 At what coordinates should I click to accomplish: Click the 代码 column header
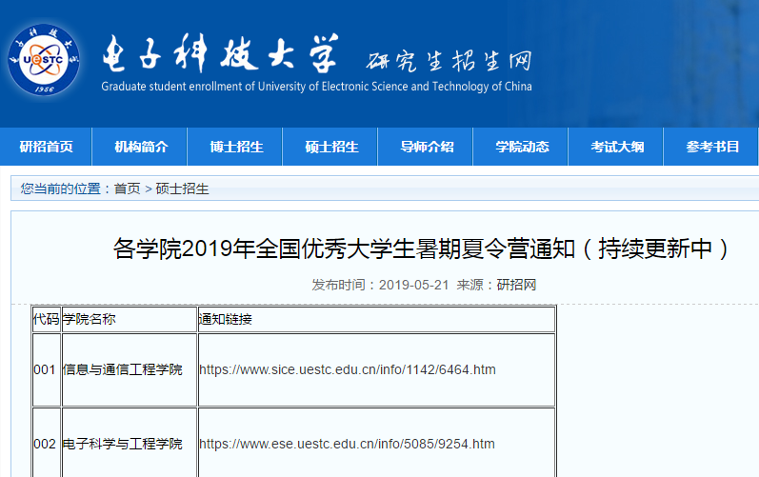47,319
